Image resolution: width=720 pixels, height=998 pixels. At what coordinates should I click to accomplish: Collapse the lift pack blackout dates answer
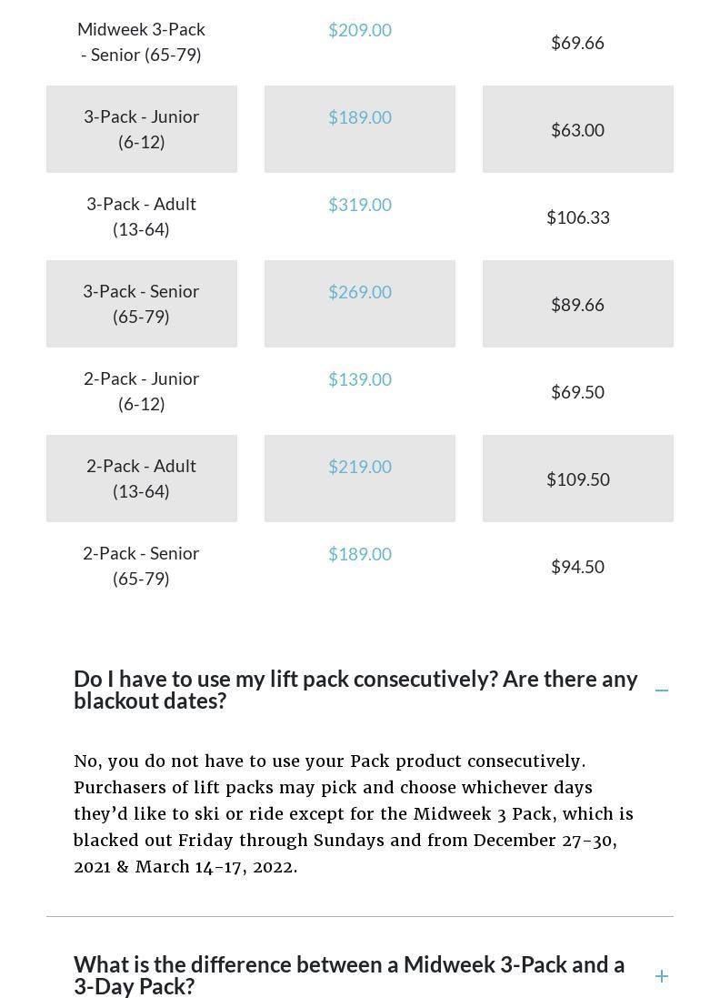coord(662,691)
